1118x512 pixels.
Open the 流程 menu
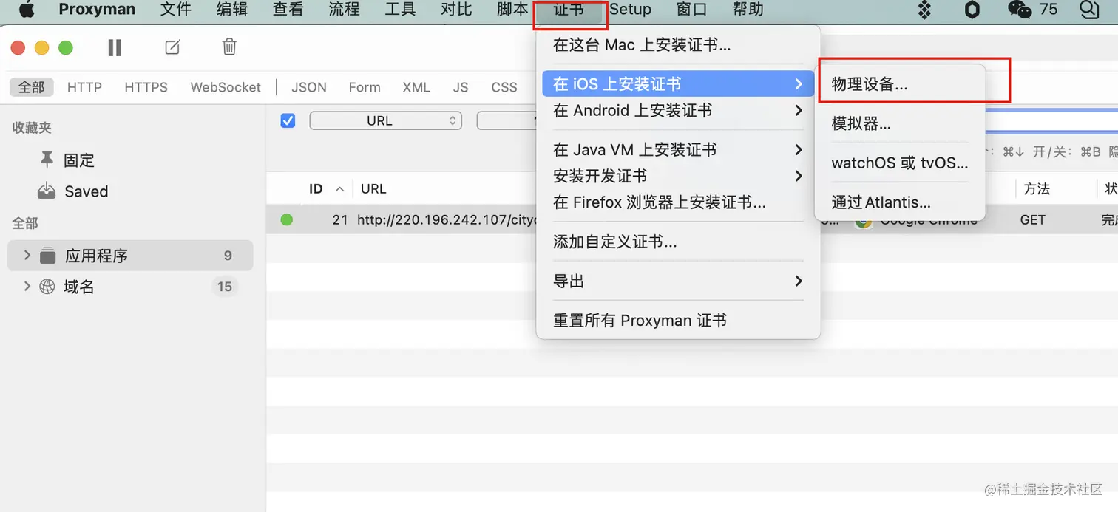point(345,10)
